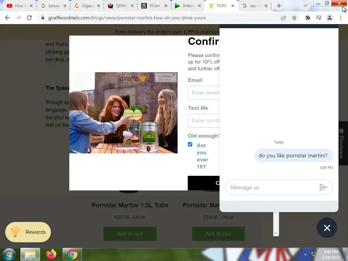Go back with the browser back arrow
Screen dimensions: 348x261
click(x=7, y=18)
